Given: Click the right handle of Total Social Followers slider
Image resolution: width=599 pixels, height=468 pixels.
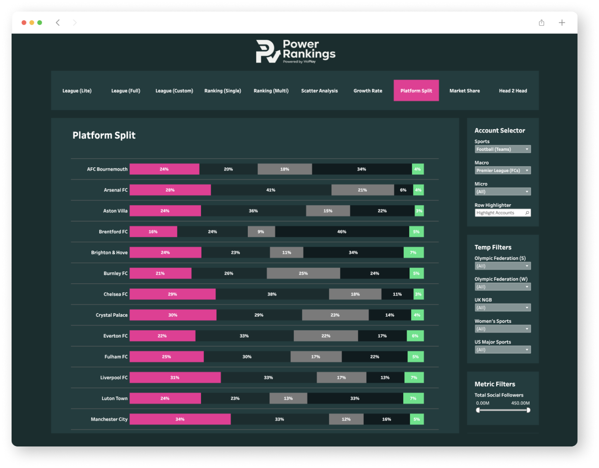Looking at the screenshot, I should click(x=528, y=410).
